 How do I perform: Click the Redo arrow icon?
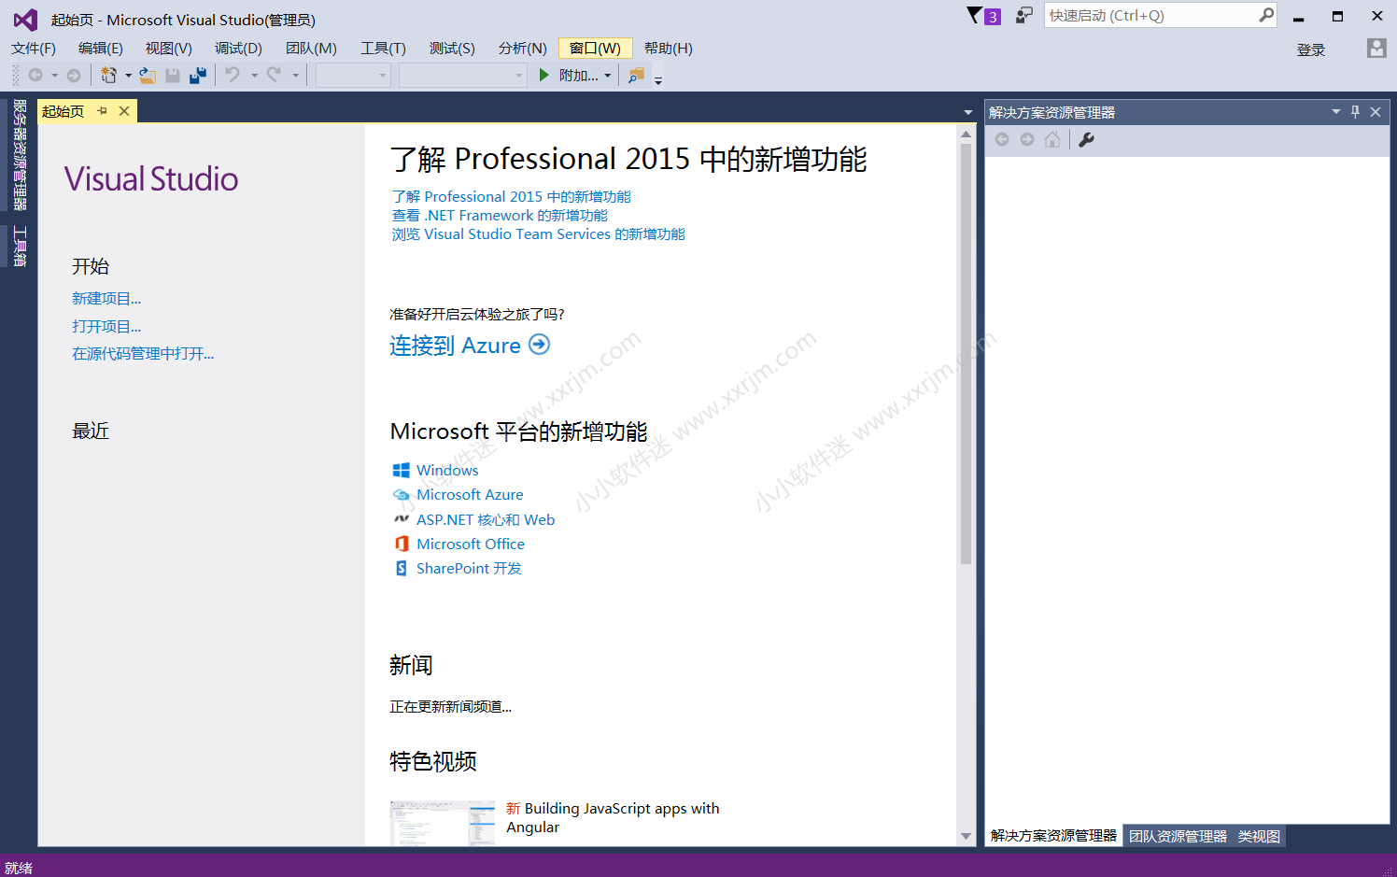(274, 75)
